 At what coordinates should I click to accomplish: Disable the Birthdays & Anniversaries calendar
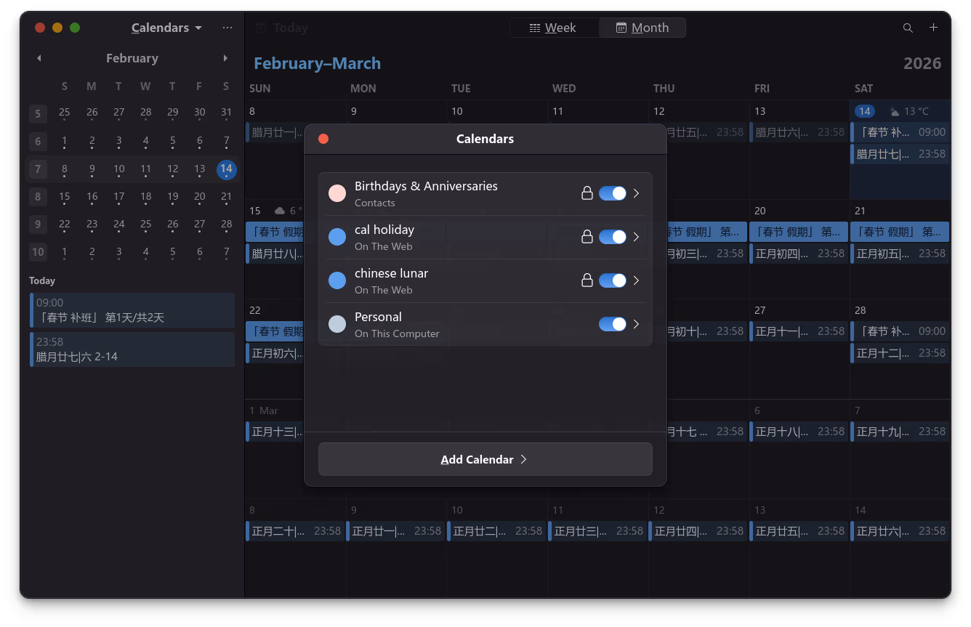coord(613,193)
